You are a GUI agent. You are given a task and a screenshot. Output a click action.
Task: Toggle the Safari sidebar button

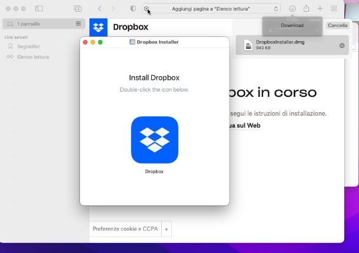click(39, 9)
